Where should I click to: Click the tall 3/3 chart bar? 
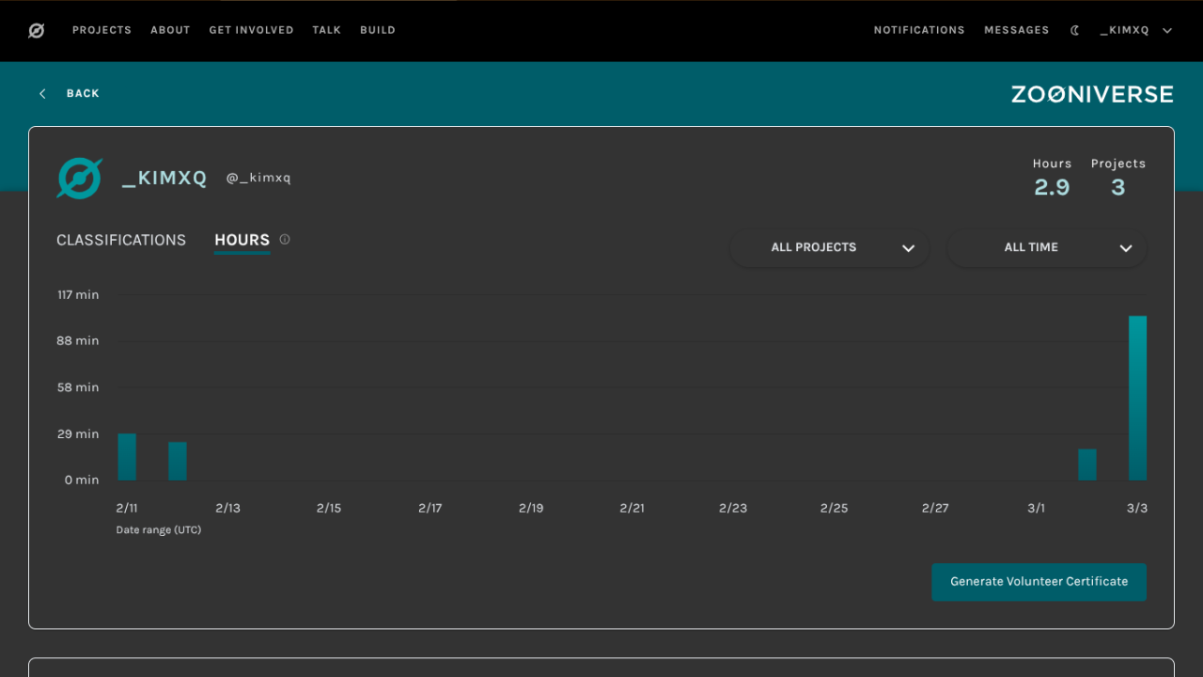click(1137, 399)
